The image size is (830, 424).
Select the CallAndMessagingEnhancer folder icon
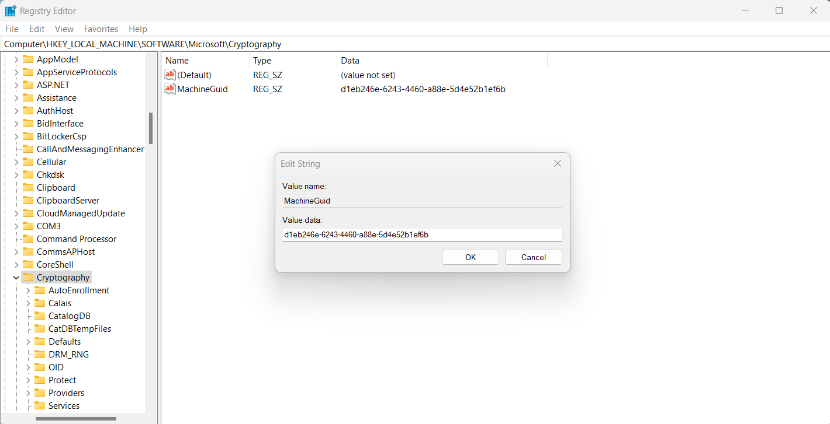(x=28, y=149)
